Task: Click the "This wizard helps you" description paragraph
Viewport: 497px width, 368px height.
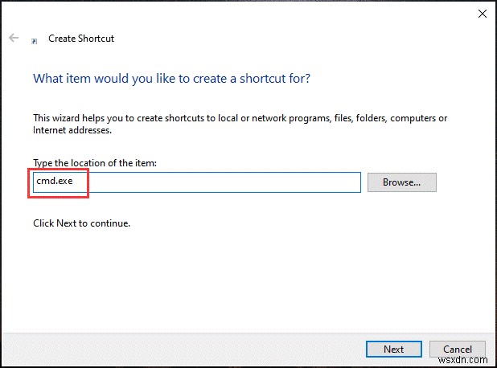Action: [240, 124]
